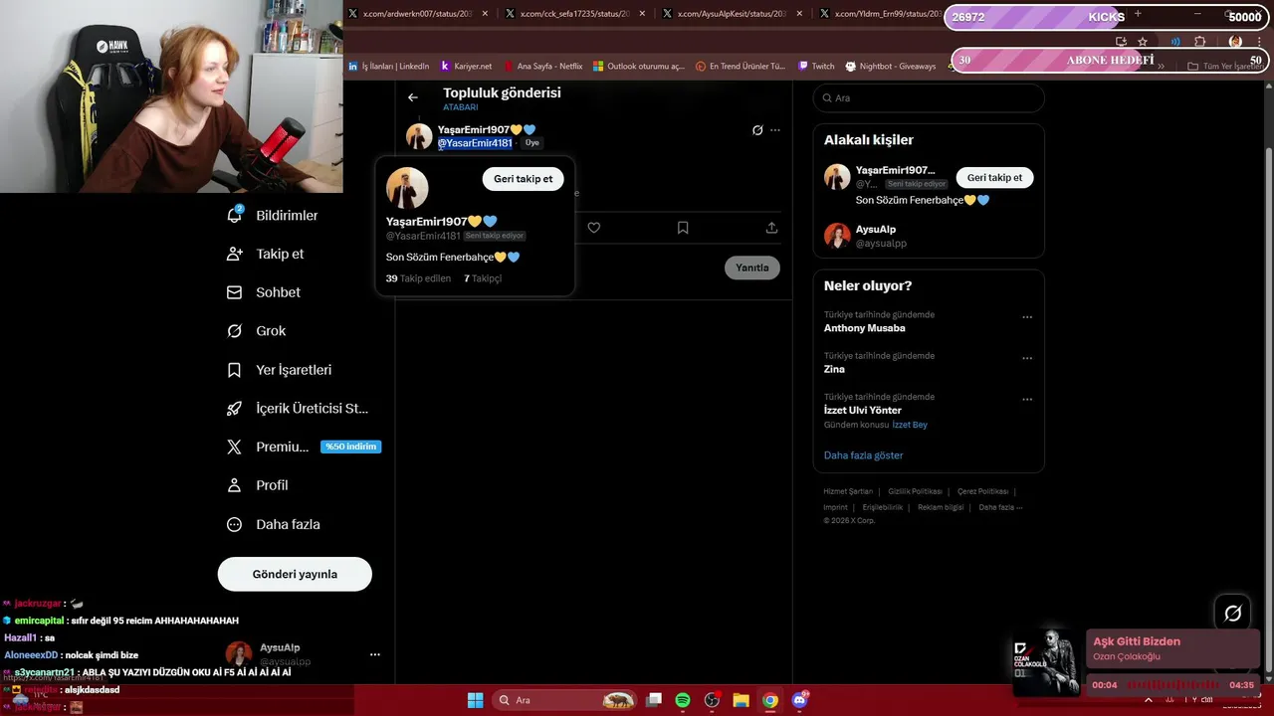Open Takip et in sidebar

coord(266,254)
